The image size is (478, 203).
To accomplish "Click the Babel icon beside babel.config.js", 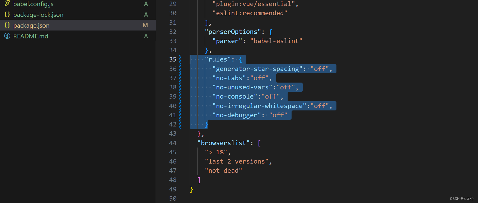I will [x=7, y=4].
